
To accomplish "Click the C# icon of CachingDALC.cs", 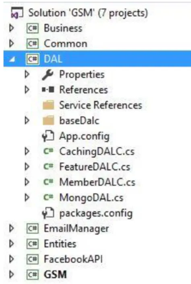I will point(48,151).
